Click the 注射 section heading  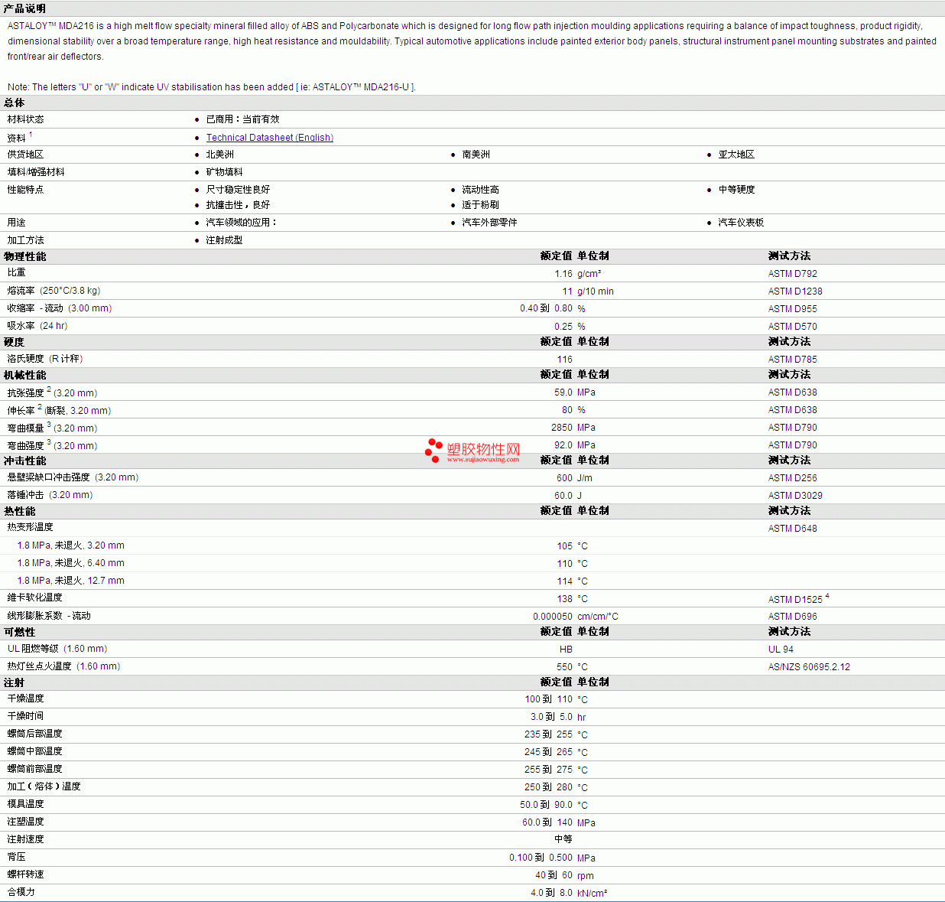click(x=14, y=682)
